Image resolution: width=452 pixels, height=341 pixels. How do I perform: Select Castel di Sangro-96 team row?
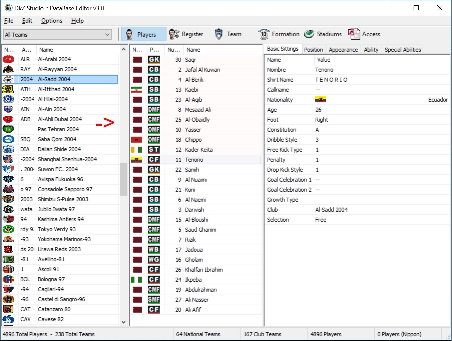(60, 299)
